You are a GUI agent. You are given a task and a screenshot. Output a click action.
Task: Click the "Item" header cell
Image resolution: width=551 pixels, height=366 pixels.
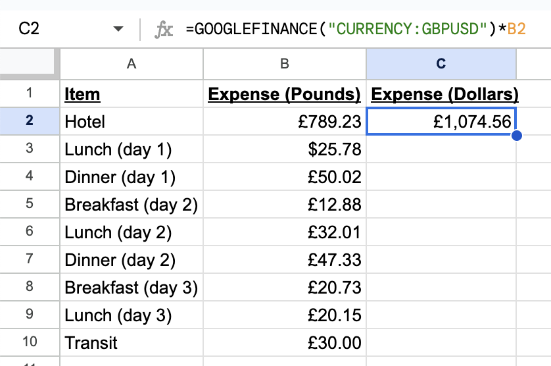(132, 94)
